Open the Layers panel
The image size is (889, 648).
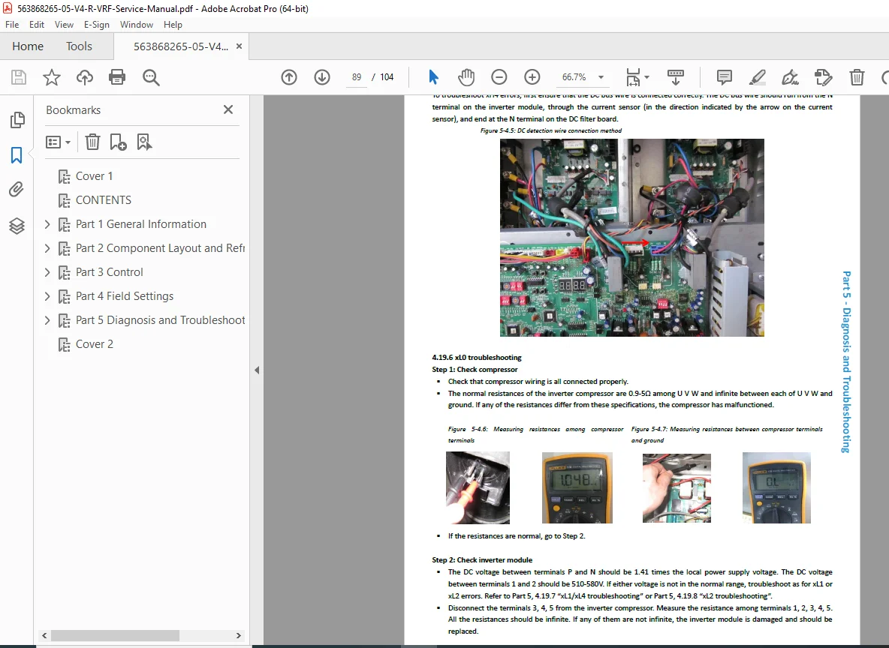[17, 226]
